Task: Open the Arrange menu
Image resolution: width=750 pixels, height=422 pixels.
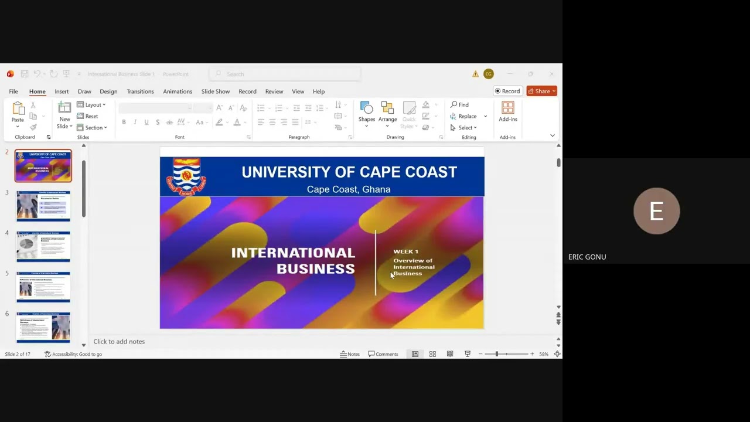Action: pyautogui.click(x=387, y=114)
